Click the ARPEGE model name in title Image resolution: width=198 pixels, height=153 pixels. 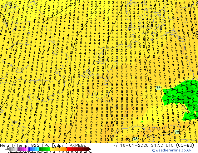coord(78,146)
